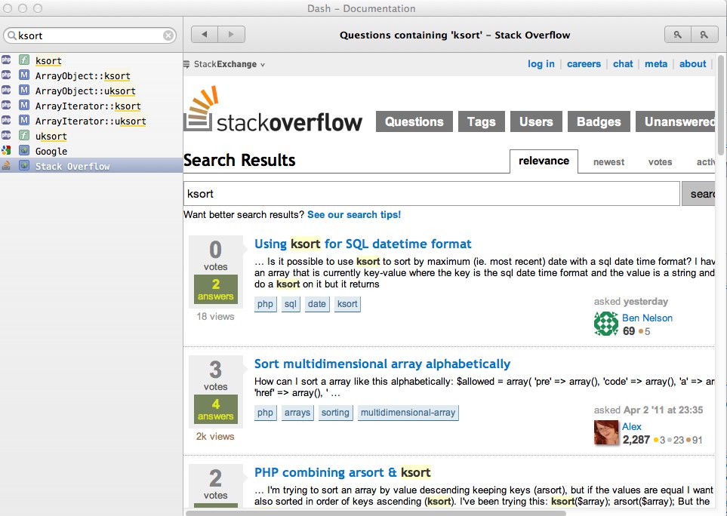Open the StackExchange dropdown menu
Image resolution: width=727 pixels, height=516 pixels.
click(x=224, y=64)
